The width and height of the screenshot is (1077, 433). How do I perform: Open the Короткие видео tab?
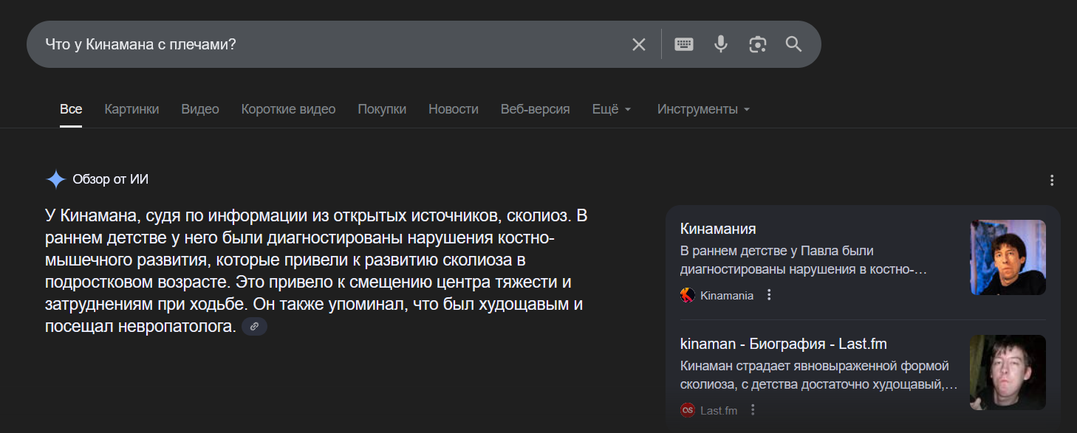tap(288, 109)
